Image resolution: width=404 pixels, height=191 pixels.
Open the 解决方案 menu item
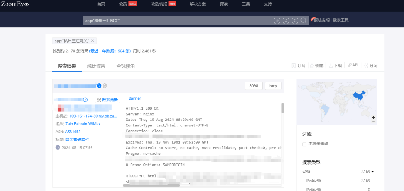coord(198,4)
